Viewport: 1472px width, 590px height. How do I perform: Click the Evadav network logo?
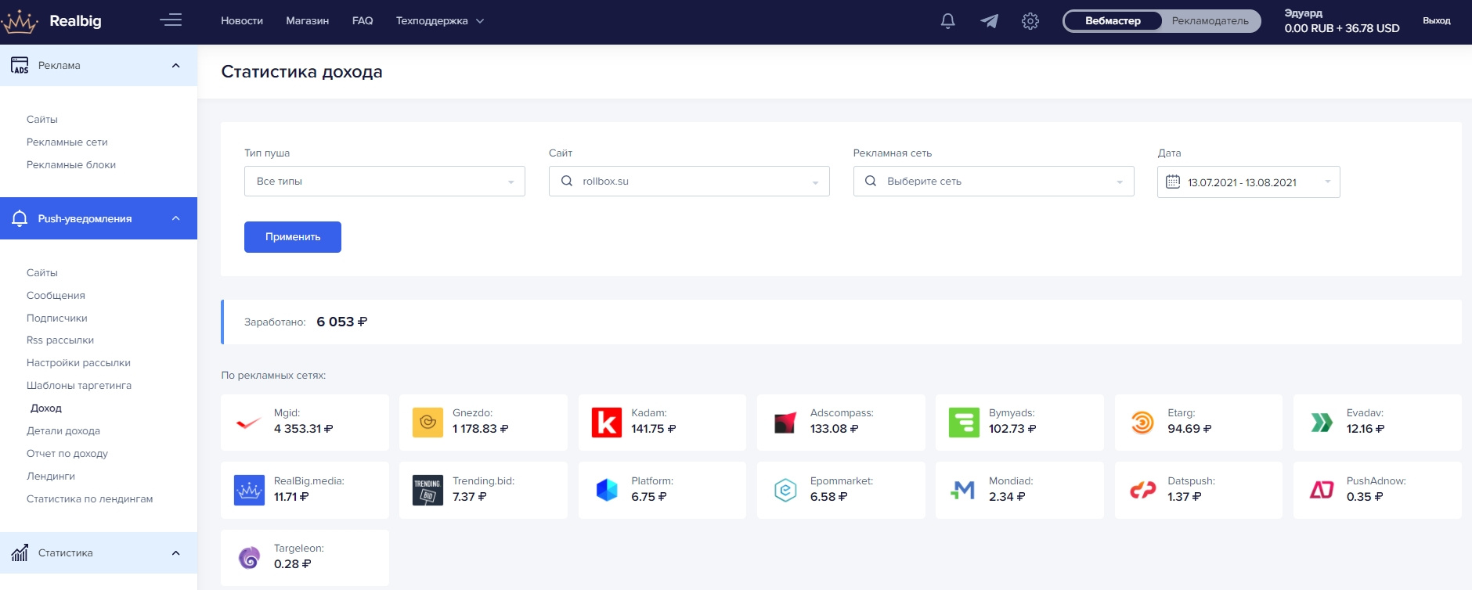[1322, 423]
